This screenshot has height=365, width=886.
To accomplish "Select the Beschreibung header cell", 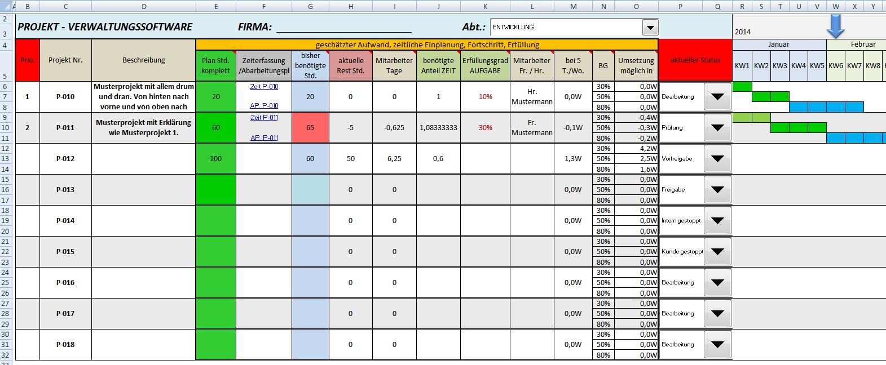I will click(x=144, y=60).
